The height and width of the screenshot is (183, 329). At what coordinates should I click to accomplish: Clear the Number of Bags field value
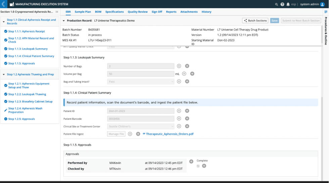click(x=179, y=66)
